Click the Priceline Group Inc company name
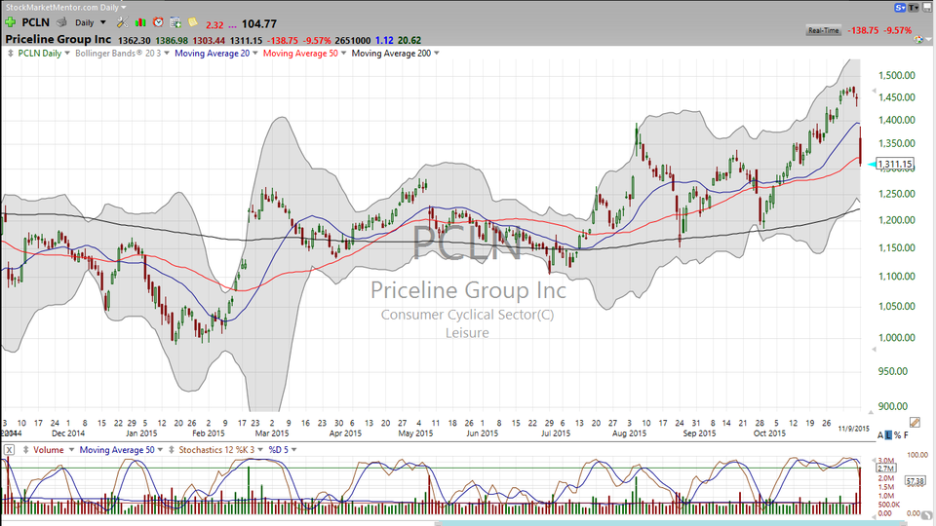The width and height of the screenshot is (936, 526). tap(58, 39)
